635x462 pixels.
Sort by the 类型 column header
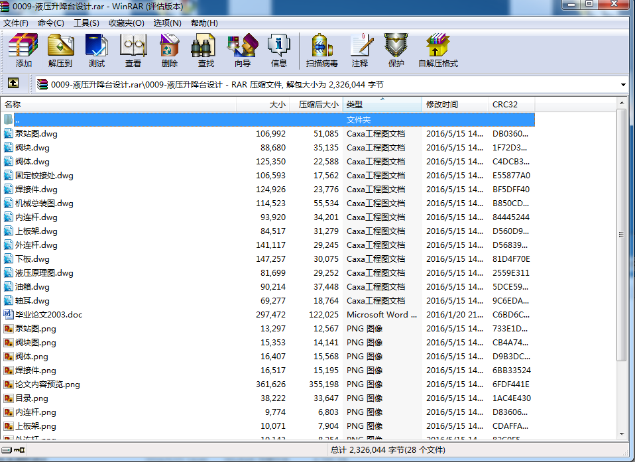click(382, 105)
